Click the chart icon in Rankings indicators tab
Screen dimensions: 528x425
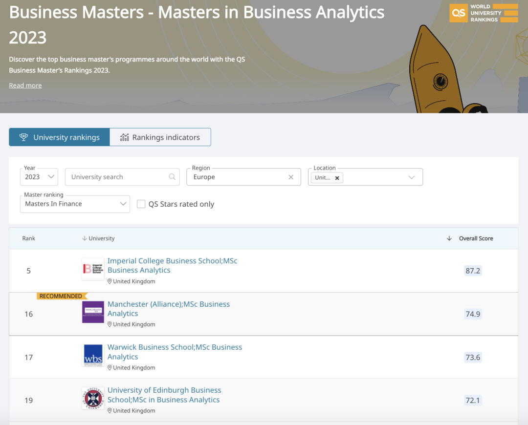point(125,137)
